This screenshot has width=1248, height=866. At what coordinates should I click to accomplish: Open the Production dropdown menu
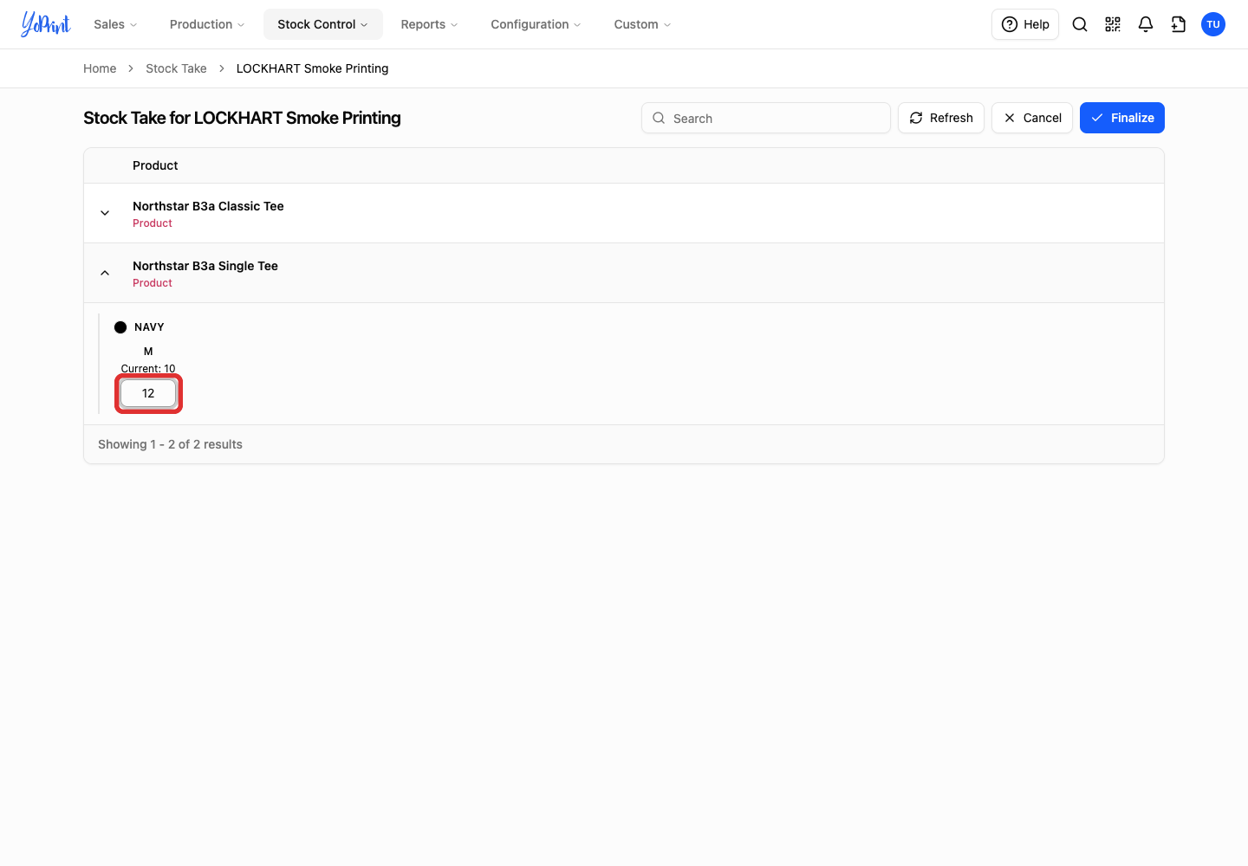207,24
